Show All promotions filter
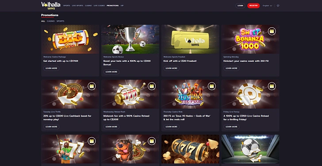This screenshot has width=322, height=166. pos(43,21)
